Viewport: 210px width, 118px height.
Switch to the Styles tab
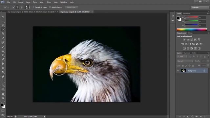(190, 33)
